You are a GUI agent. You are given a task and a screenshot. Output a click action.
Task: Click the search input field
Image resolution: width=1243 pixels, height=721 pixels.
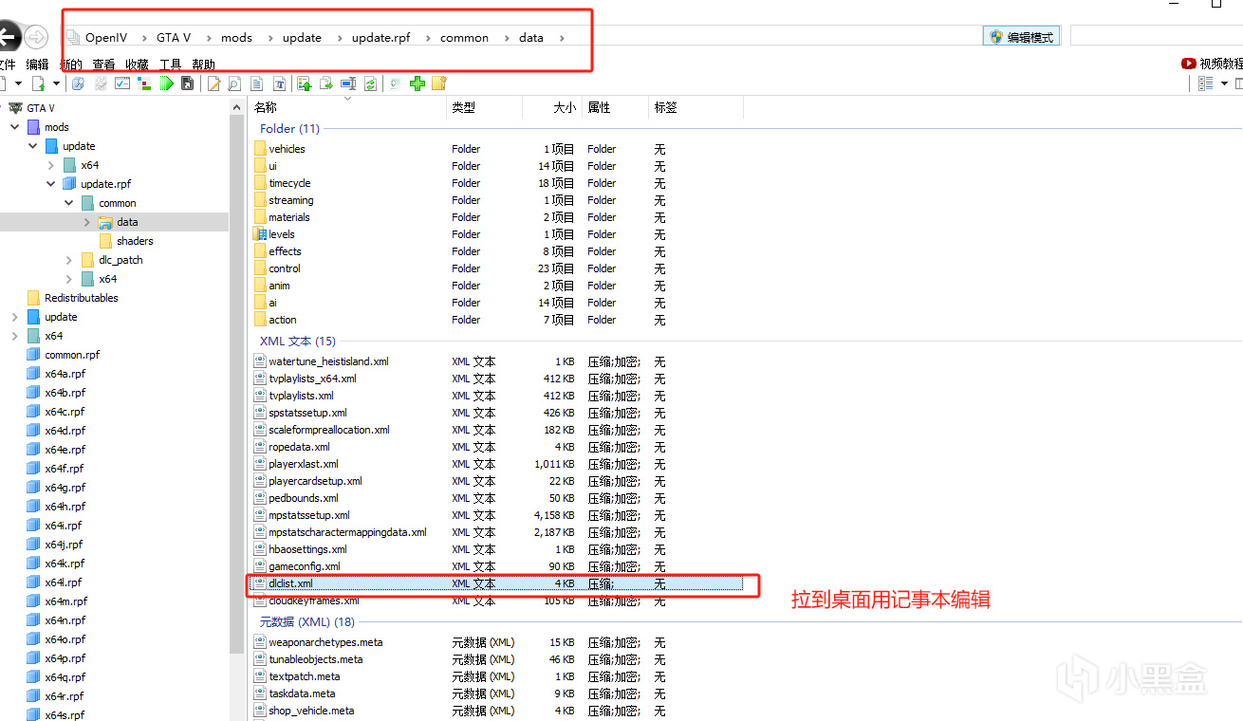1157,36
